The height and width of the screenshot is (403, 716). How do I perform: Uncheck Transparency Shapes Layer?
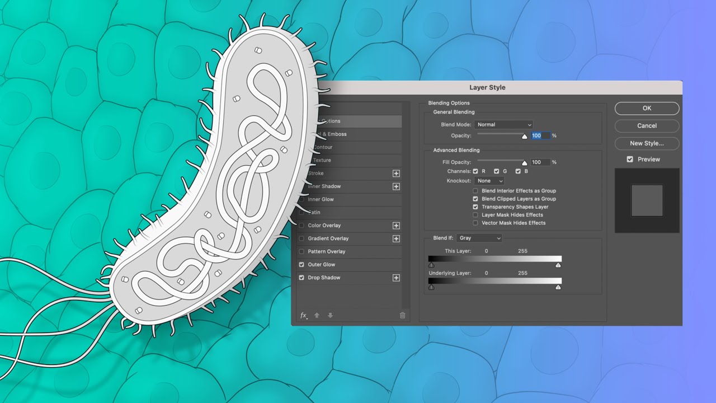click(475, 207)
